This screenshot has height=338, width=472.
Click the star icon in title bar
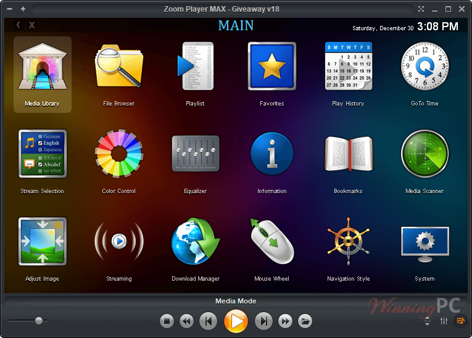[23, 9]
